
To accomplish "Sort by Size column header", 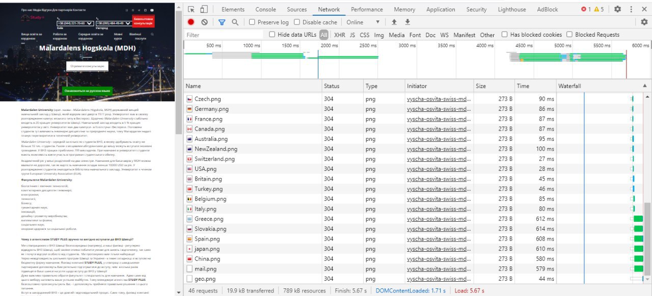I will (494, 86).
